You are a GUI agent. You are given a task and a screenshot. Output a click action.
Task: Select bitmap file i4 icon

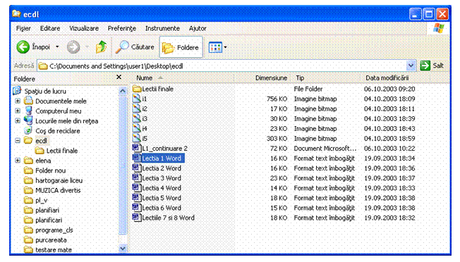pos(137,128)
